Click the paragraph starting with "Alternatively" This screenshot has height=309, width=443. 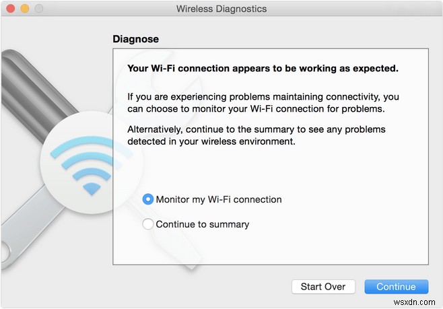click(256, 135)
